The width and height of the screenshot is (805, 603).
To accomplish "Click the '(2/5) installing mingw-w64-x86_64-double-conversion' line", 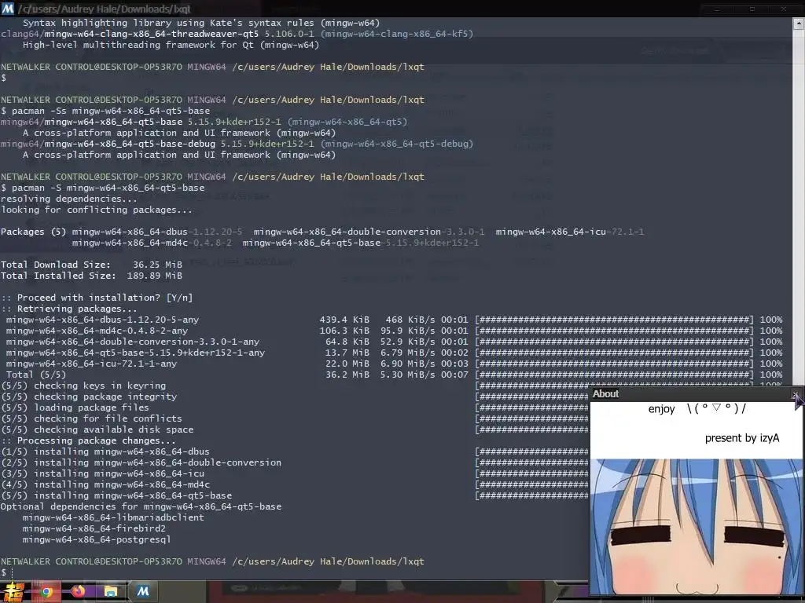I will 142,462.
